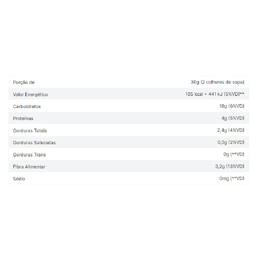The width and height of the screenshot is (258, 258).
Task: Click the '0,5g (2%VD)' saturated fat value
Action: click(x=231, y=143)
